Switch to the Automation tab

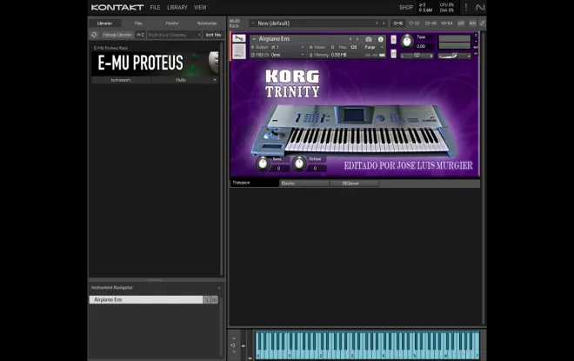pos(207,23)
